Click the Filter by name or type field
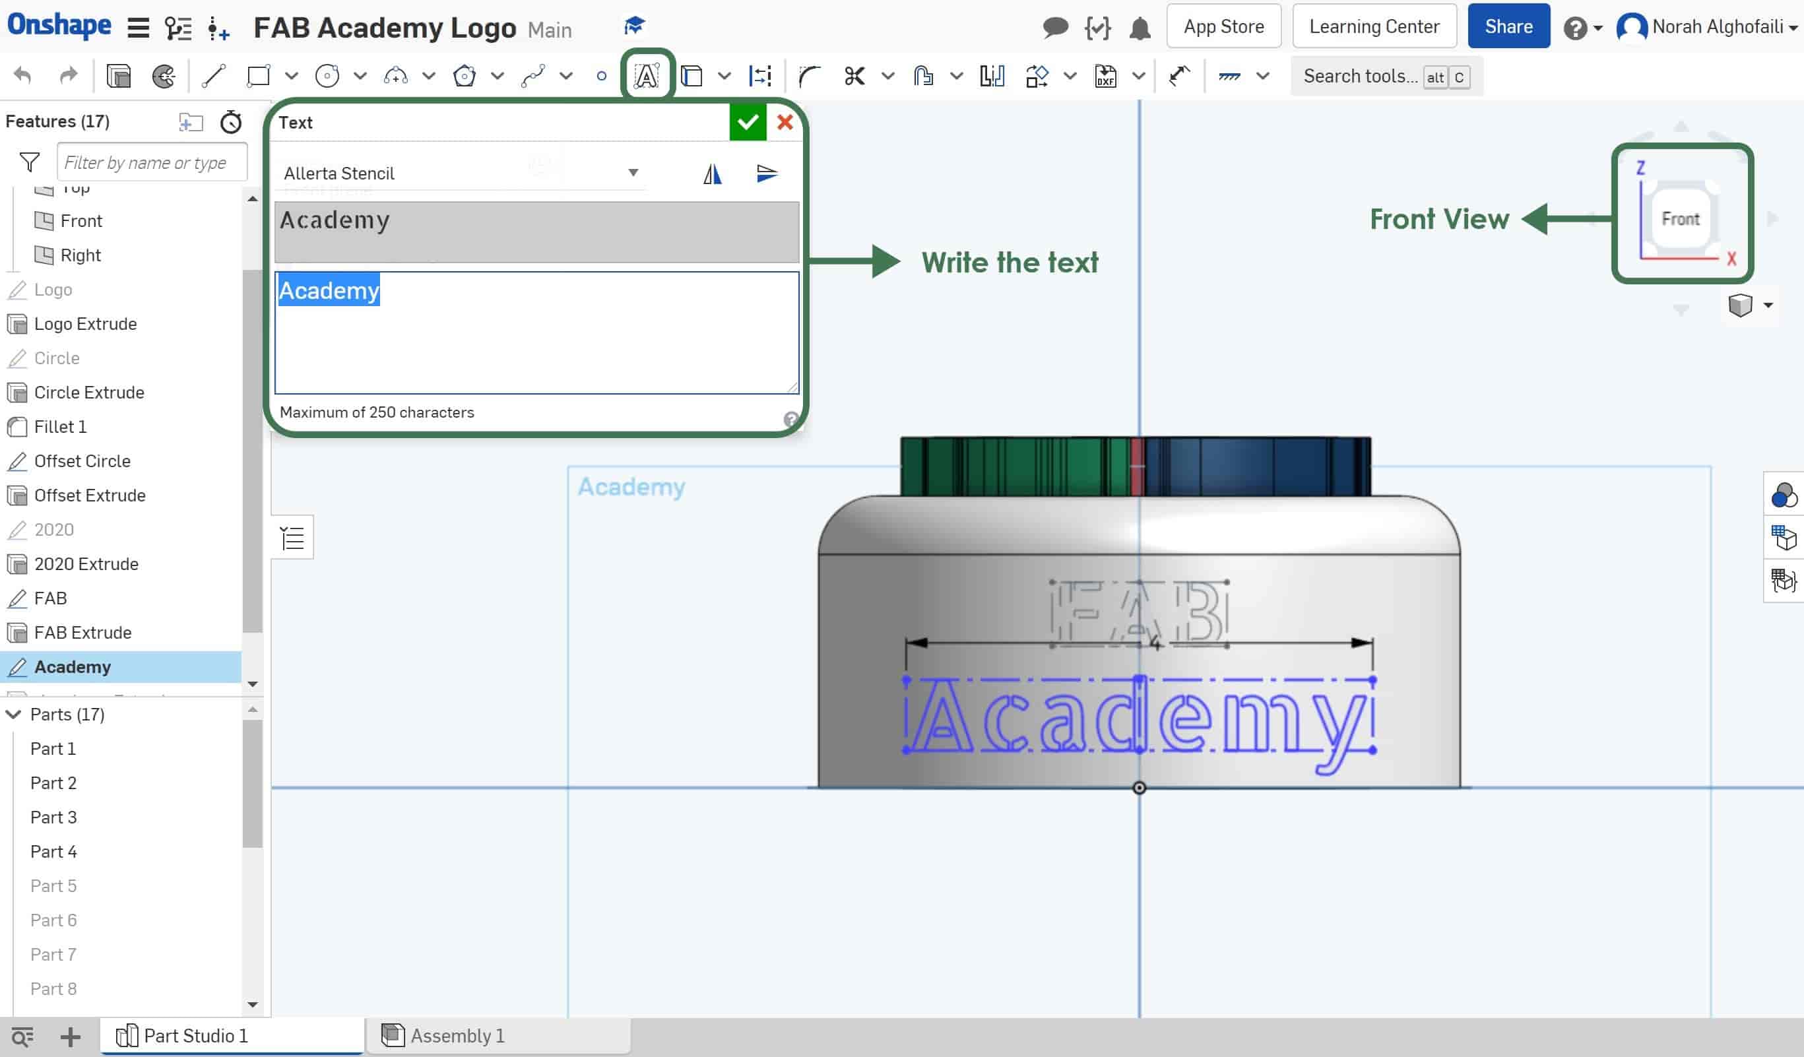The height and width of the screenshot is (1057, 1804). 152,162
